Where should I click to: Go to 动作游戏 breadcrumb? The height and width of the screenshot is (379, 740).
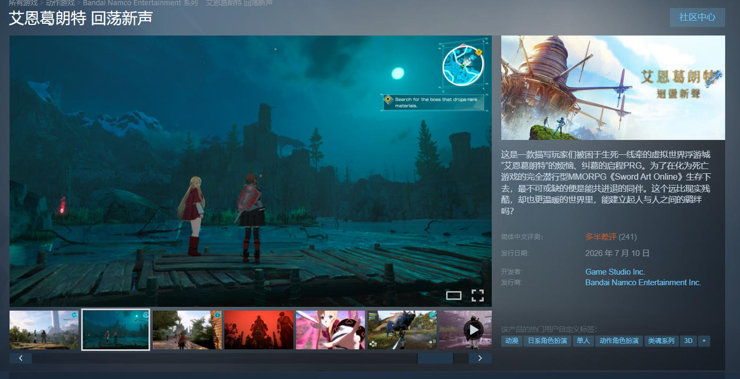click(x=60, y=3)
